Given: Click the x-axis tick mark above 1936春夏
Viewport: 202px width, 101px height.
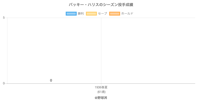Looking at the screenshot, I should (x=101, y=85).
